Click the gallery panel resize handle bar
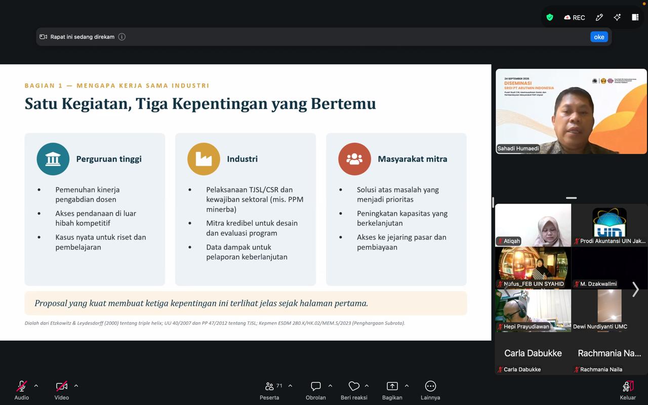Screen dimensions: 648x405 (571, 198)
